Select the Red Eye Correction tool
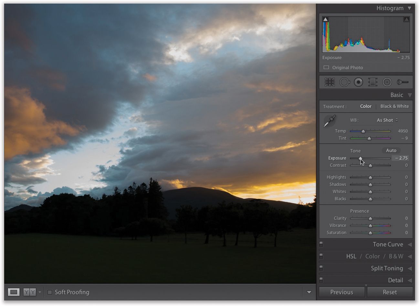This screenshot has width=420, height=306. click(358, 82)
